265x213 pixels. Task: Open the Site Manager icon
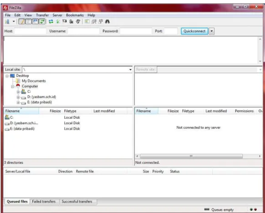click(7, 21)
